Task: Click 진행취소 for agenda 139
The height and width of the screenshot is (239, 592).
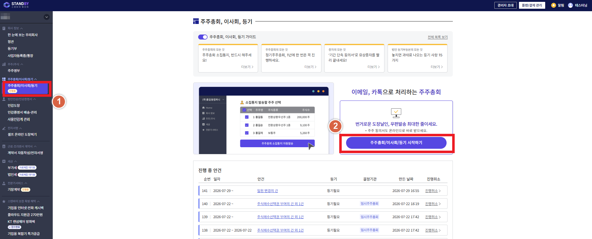Action: click(x=433, y=217)
